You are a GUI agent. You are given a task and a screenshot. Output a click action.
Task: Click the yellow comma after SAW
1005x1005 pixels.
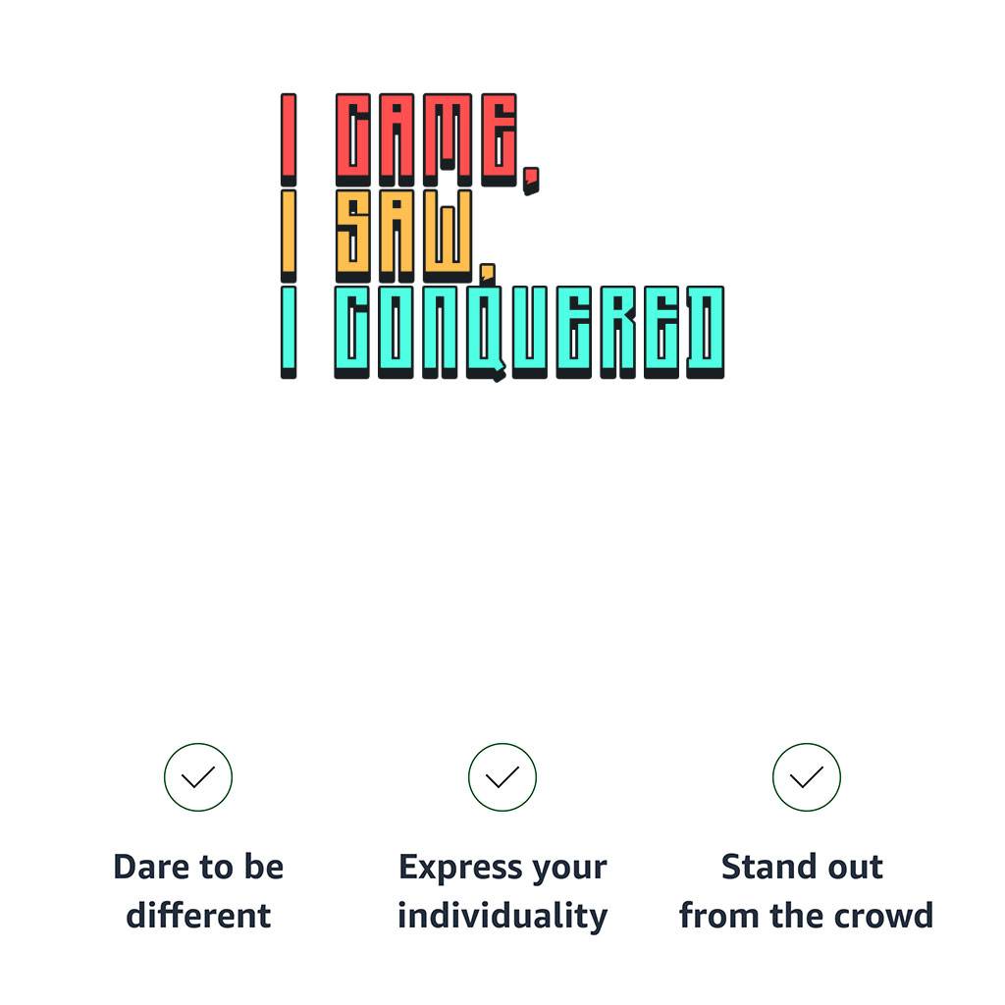point(488,272)
